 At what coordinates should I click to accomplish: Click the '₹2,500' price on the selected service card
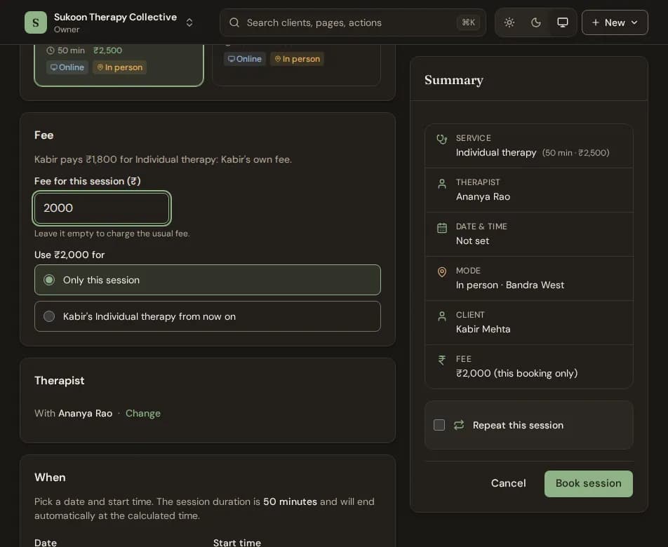[x=108, y=50]
